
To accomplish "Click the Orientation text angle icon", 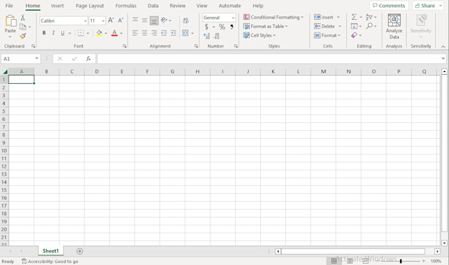I will click(x=164, y=20).
